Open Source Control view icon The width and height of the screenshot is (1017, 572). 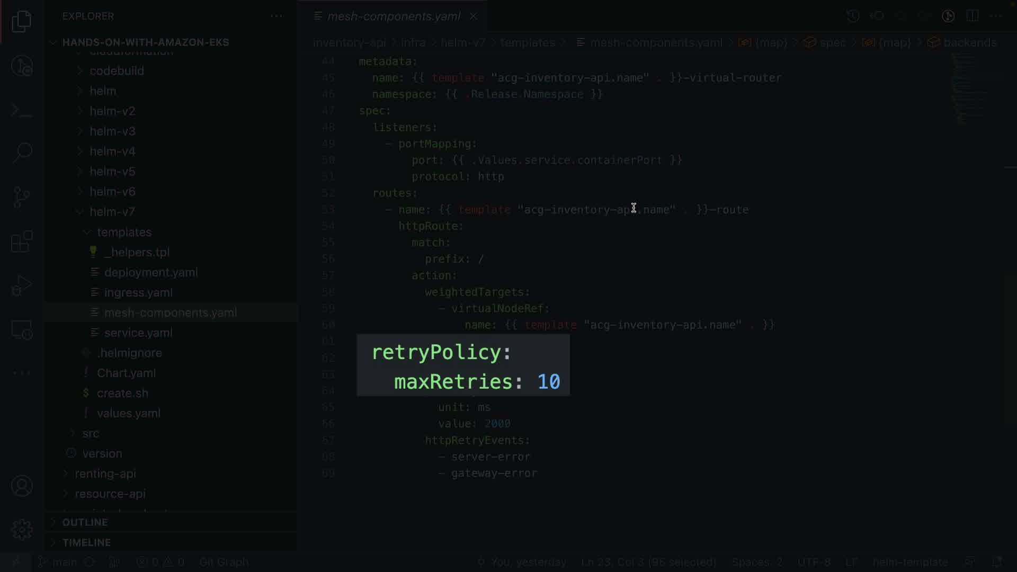[22, 197]
